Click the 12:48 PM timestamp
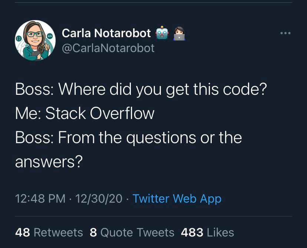Viewport: 307px width, 248px height. point(40,199)
